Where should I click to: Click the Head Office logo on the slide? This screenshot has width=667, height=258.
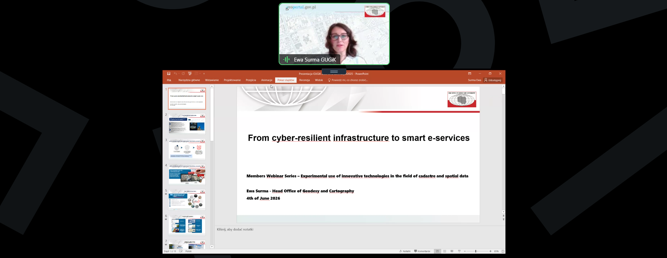point(462,99)
